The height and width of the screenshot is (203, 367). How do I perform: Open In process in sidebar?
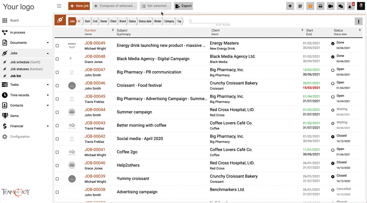(x=17, y=33)
